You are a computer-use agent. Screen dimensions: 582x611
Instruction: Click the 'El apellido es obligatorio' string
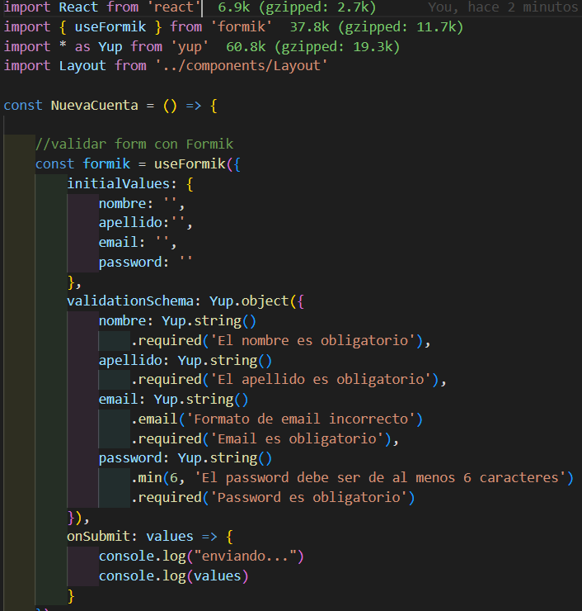pyautogui.click(x=321, y=379)
